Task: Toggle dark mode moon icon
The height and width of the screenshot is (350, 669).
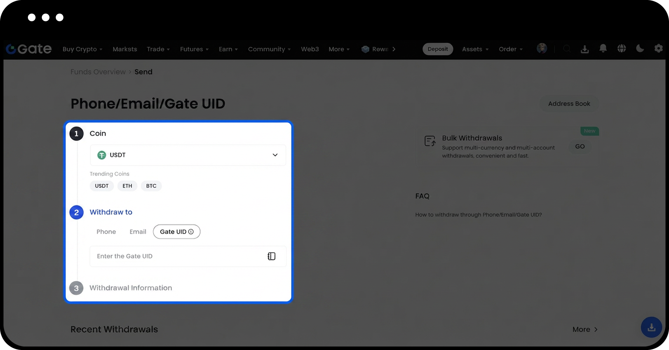Action: coord(640,49)
